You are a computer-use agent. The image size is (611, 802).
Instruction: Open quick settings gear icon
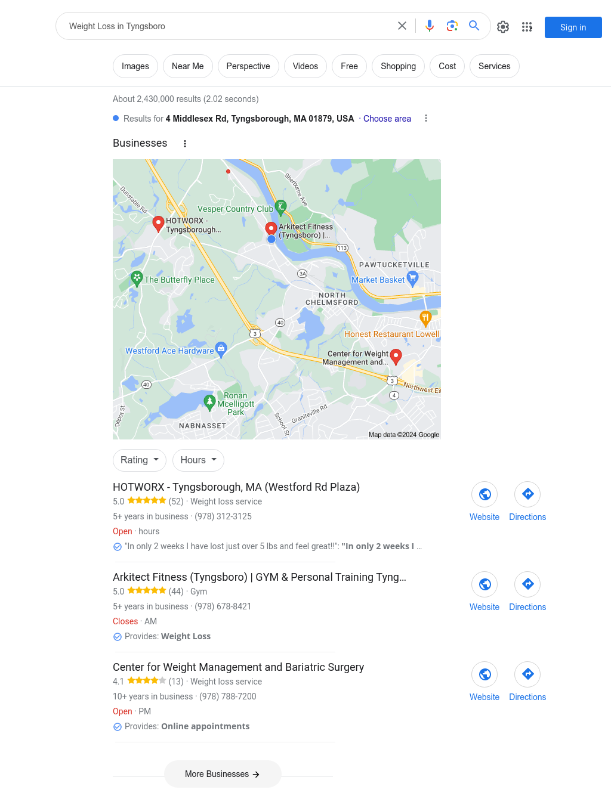tap(503, 27)
